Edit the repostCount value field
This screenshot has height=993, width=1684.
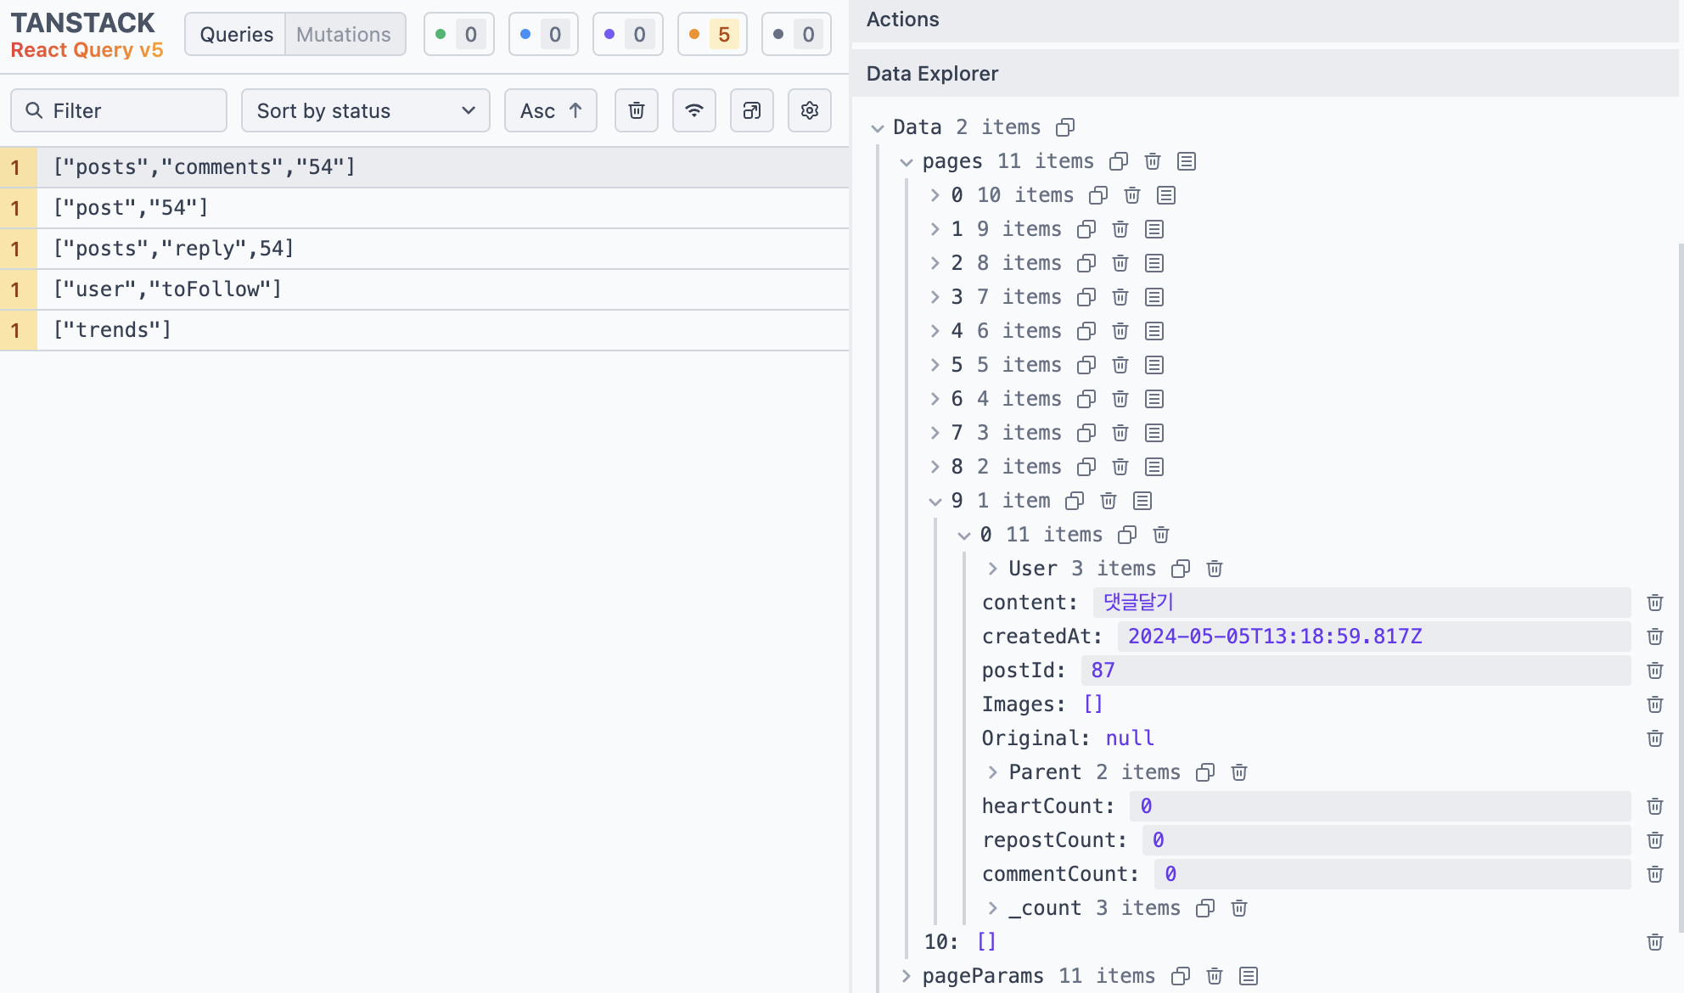tap(1386, 840)
